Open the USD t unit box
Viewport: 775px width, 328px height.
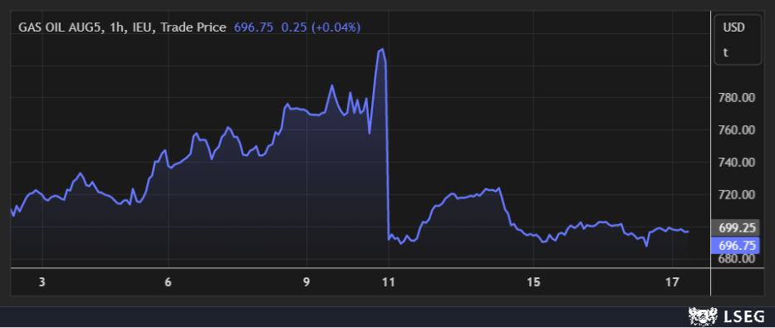[738, 40]
